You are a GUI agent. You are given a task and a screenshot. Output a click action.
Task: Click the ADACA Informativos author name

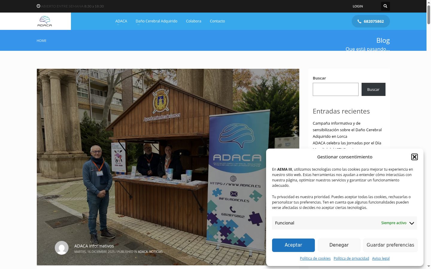[94, 246]
